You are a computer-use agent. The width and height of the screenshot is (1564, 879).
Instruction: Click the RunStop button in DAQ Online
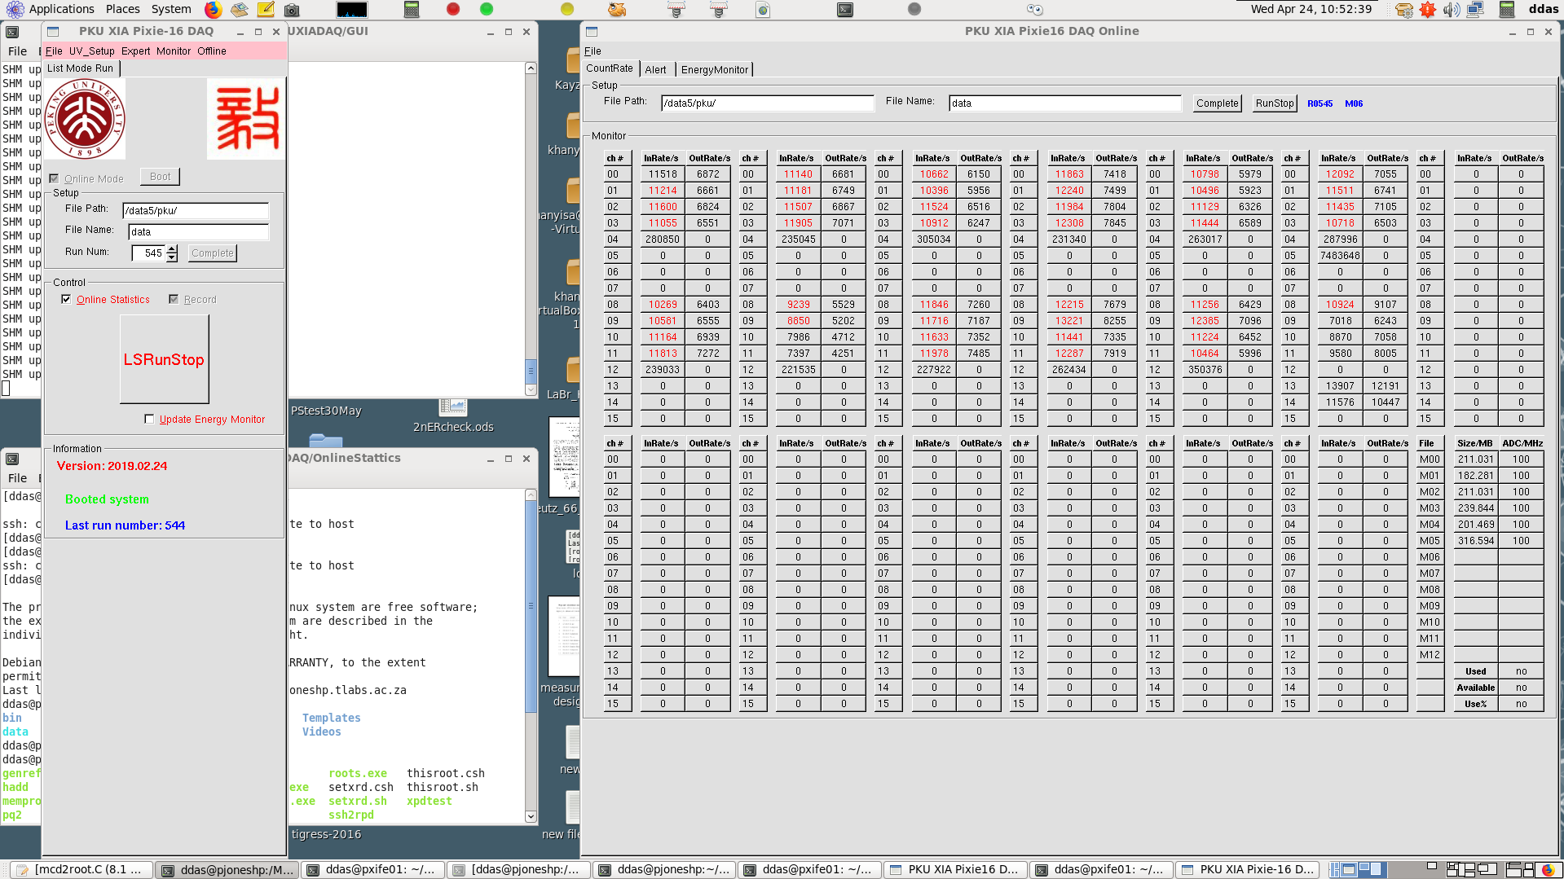click(x=1275, y=103)
